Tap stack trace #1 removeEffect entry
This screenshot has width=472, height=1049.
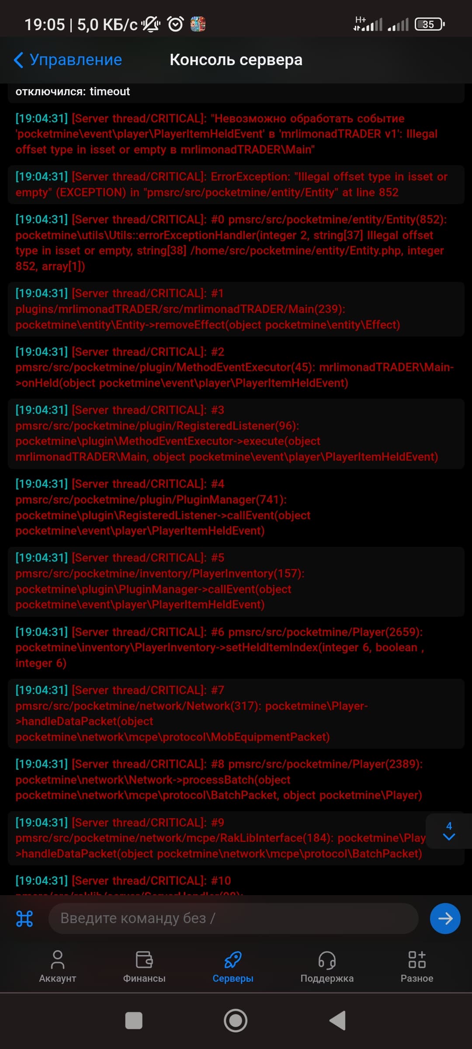236,309
